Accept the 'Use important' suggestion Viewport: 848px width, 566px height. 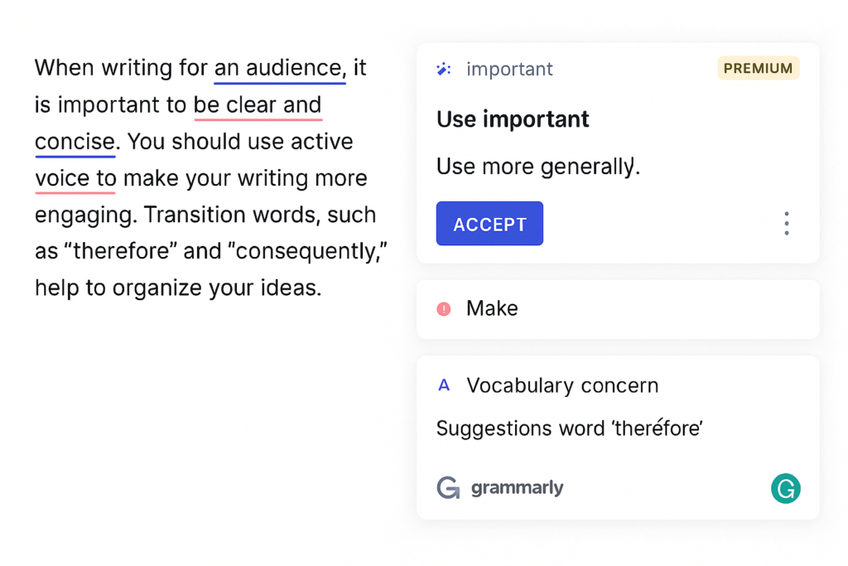[489, 223]
